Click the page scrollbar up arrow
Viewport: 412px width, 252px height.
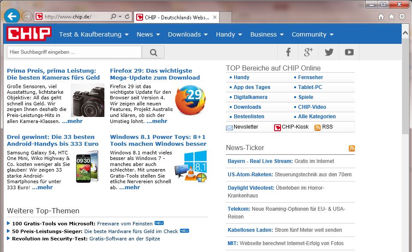point(405,34)
